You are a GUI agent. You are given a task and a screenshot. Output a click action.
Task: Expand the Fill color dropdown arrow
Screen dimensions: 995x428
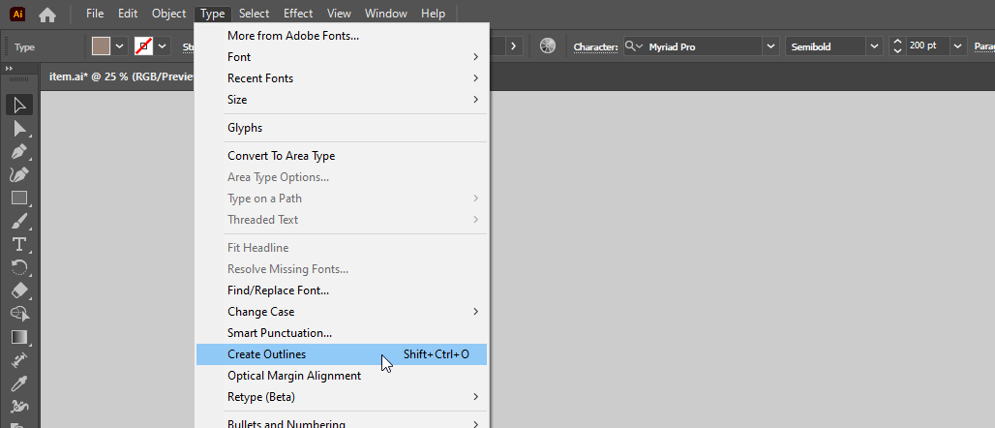coord(119,46)
